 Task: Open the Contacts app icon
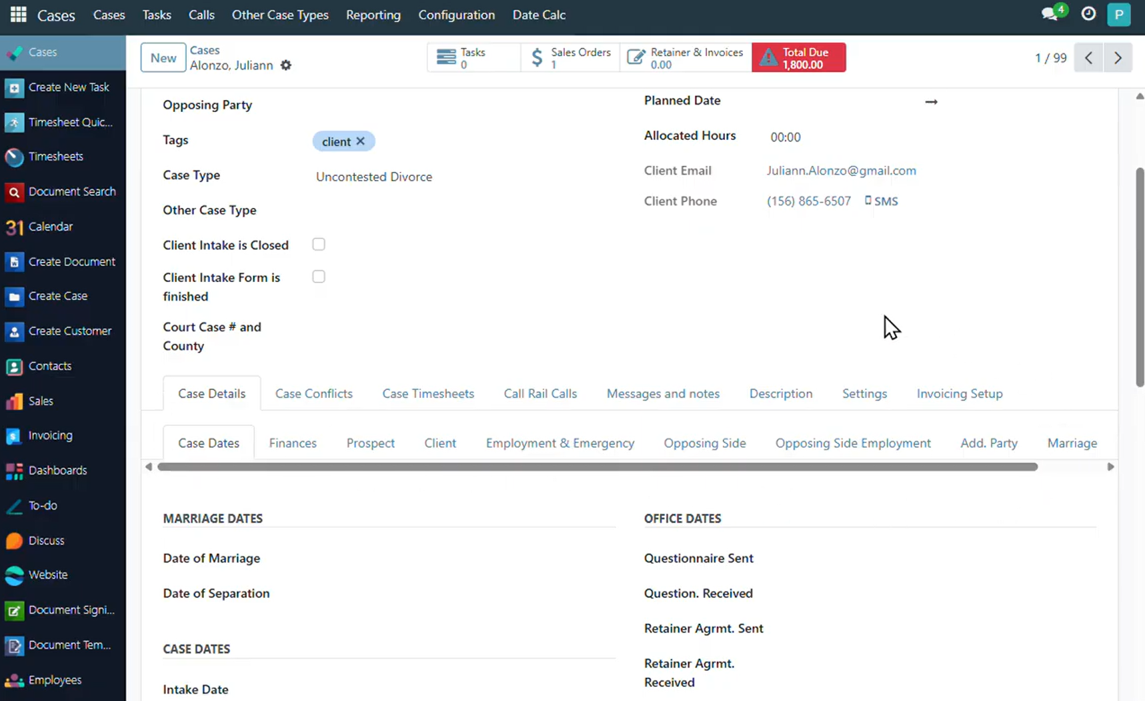point(15,366)
